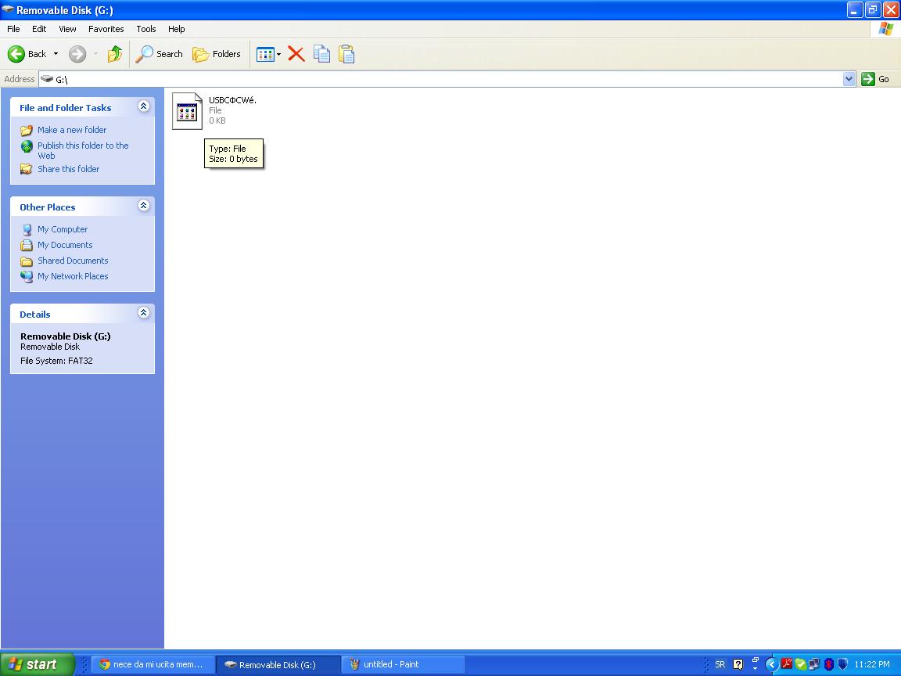Go up one folder level
Screen dimensions: 901x676
[114, 54]
